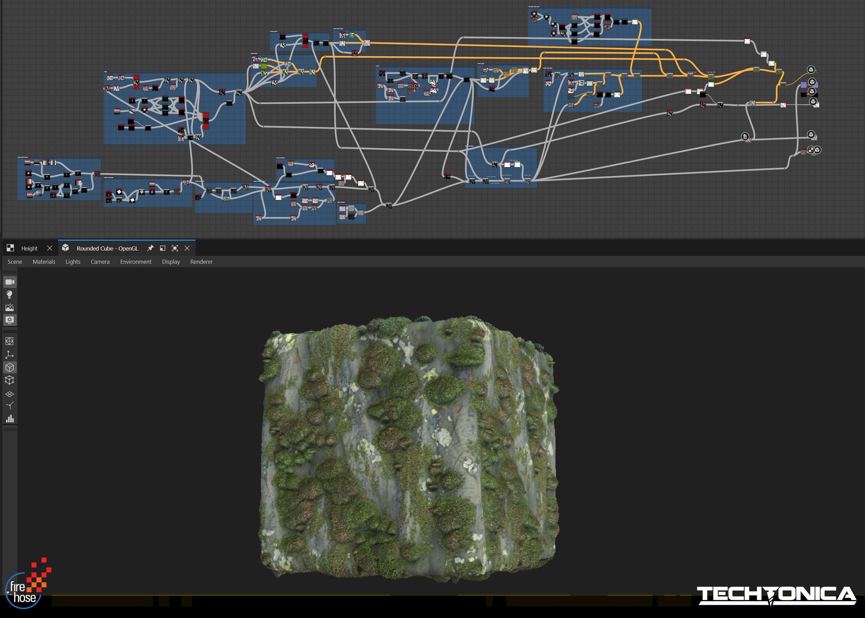The image size is (865, 618).
Task: Switch to the Height tab
Action: coord(29,248)
